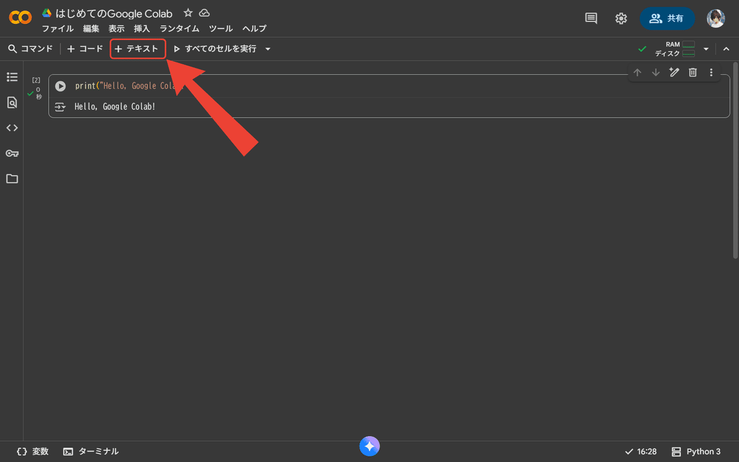Screen dimensions: 739x462
Task: Click すべてのセルを実行 button
Action: [x=216, y=49]
